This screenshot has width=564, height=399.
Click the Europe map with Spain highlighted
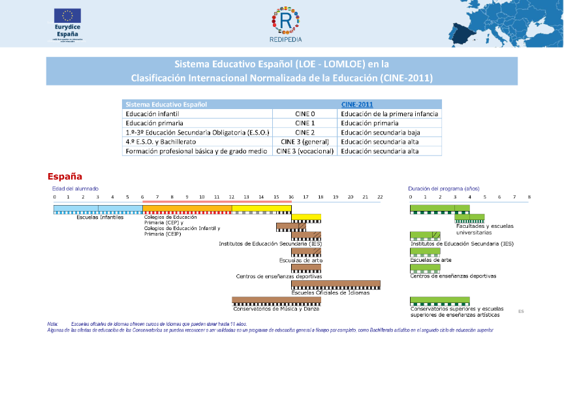505,24
